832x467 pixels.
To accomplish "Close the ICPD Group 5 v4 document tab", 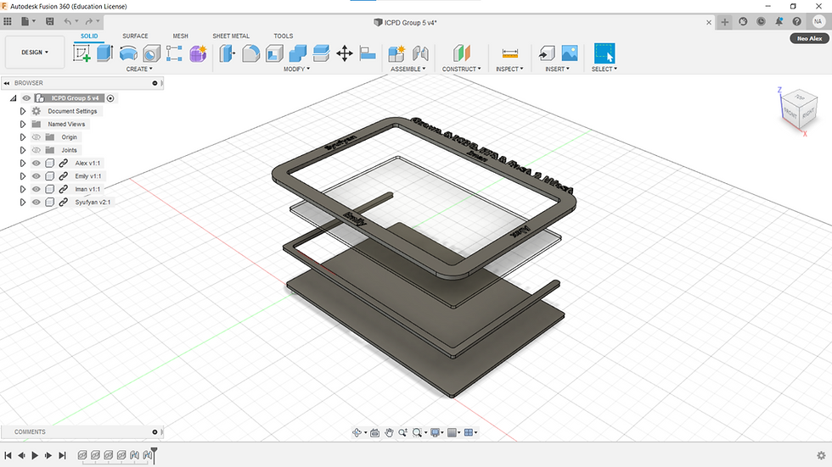I will point(709,22).
